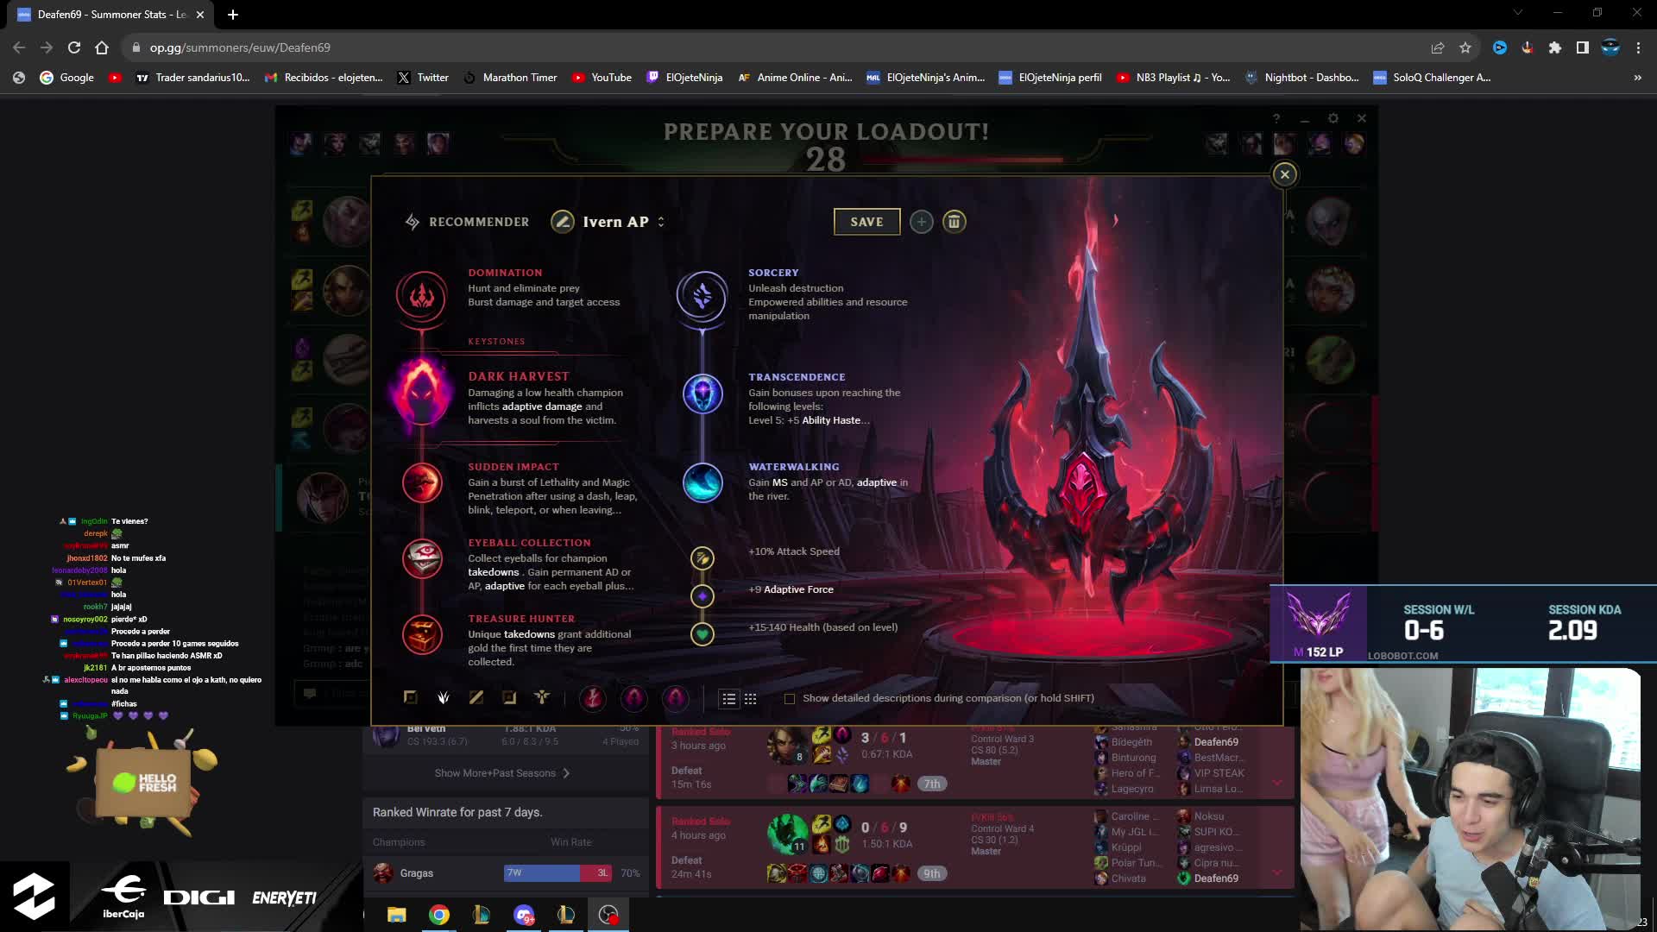Open the rune Recommender
The height and width of the screenshot is (932, 1657).
point(467,222)
